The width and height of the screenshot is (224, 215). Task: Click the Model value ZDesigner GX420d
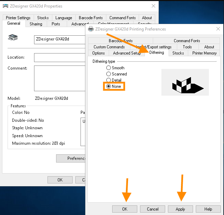51,98
